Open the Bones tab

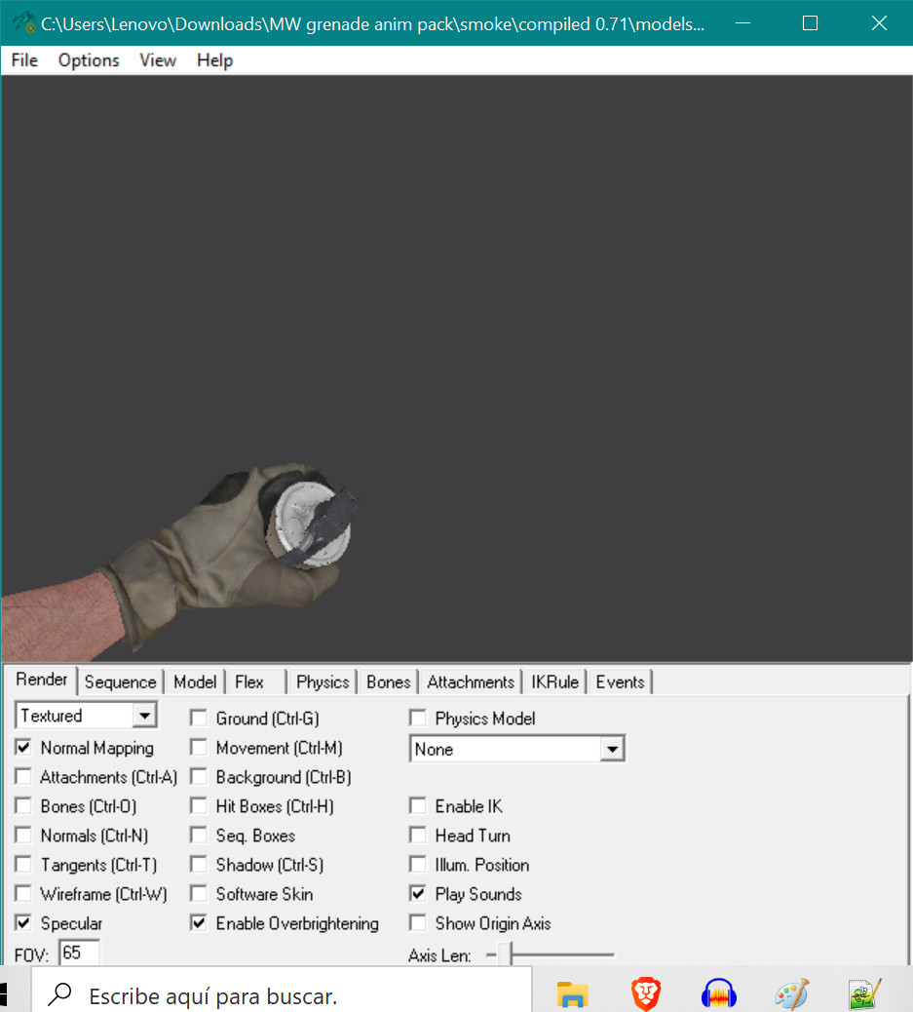pos(388,681)
